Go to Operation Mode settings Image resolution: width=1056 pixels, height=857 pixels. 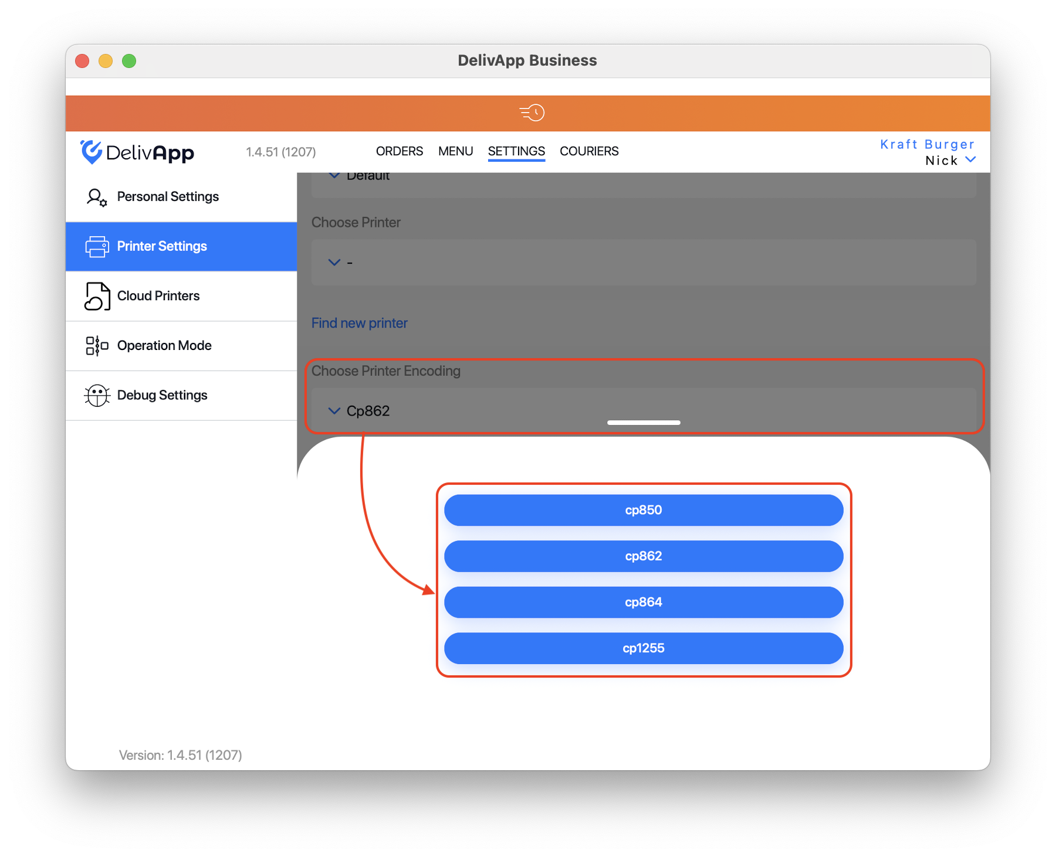tap(181, 346)
